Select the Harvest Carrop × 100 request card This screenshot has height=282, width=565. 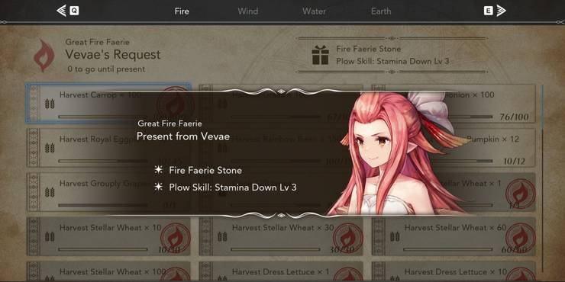108,103
